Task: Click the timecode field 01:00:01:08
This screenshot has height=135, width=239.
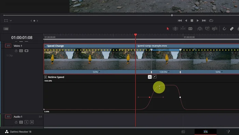Action: tap(22, 37)
